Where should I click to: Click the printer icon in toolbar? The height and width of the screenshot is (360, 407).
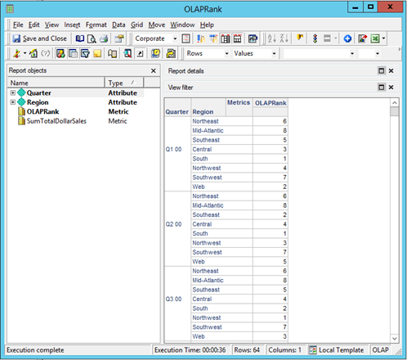pyautogui.click(x=104, y=38)
